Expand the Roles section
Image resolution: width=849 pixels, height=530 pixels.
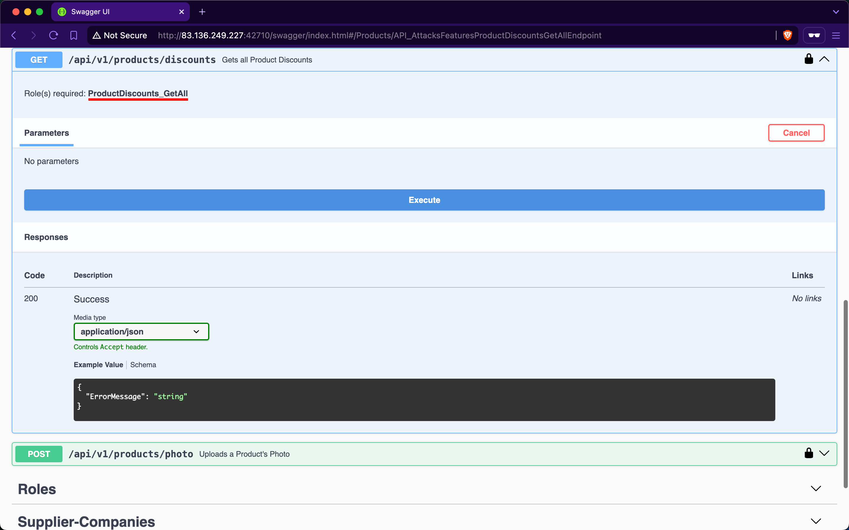click(x=816, y=489)
